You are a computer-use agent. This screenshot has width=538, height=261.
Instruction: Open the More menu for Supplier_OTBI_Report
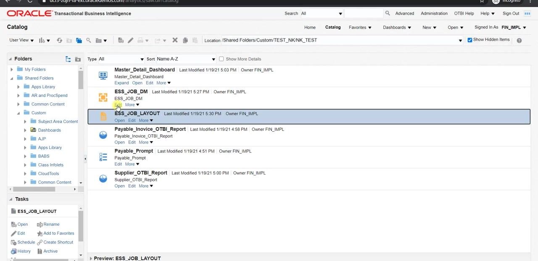[x=146, y=186]
